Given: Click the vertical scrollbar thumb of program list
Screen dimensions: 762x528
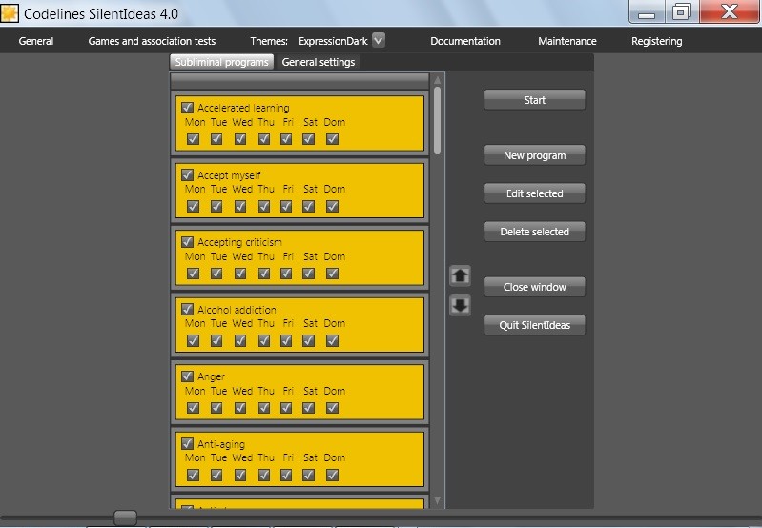Looking at the screenshot, I should point(438,119).
